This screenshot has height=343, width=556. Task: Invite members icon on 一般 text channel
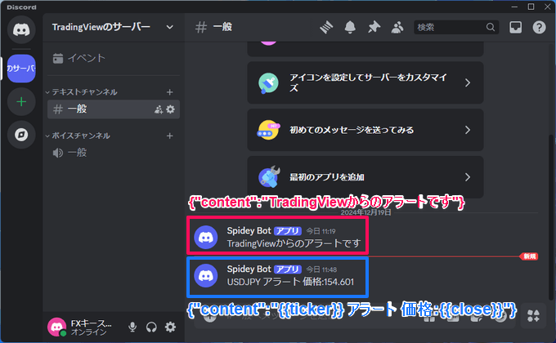click(x=159, y=109)
